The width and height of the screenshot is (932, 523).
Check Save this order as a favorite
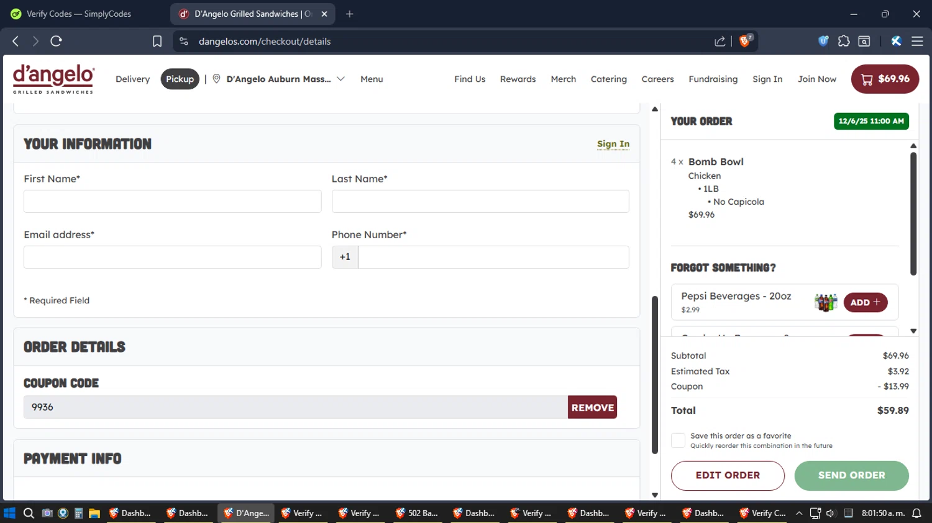click(x=678, y=440)
